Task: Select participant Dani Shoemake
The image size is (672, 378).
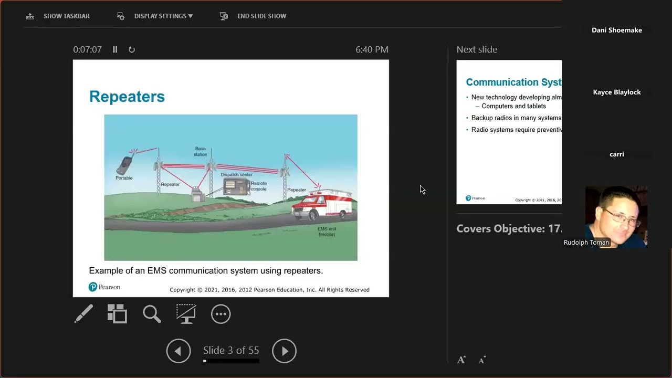Action: [617, 30]
